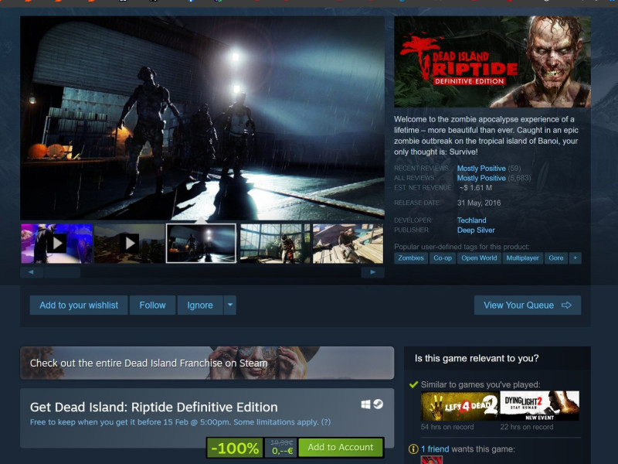Select the Zombies tag
The width and height of the screenshot is (618, 464).
[411, 258]
